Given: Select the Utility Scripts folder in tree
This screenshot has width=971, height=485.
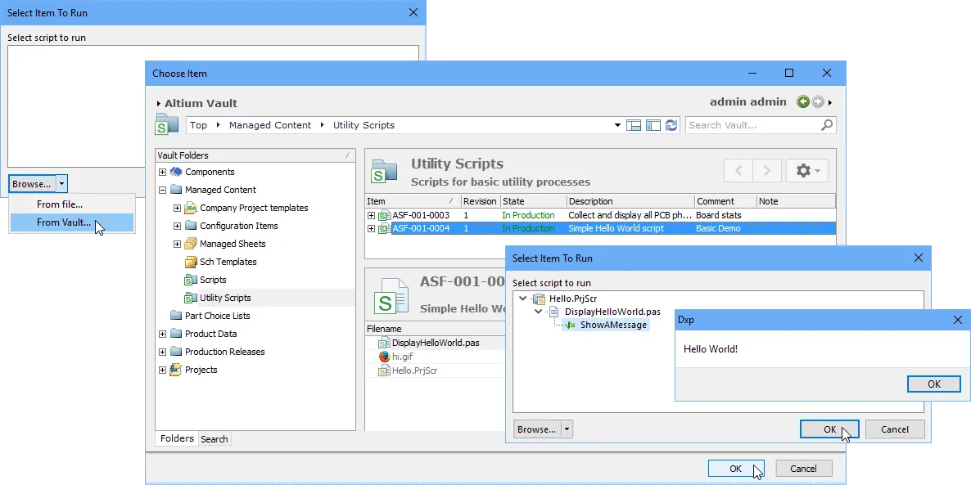Looking at the screenshot, I should (x=225, y=298).
